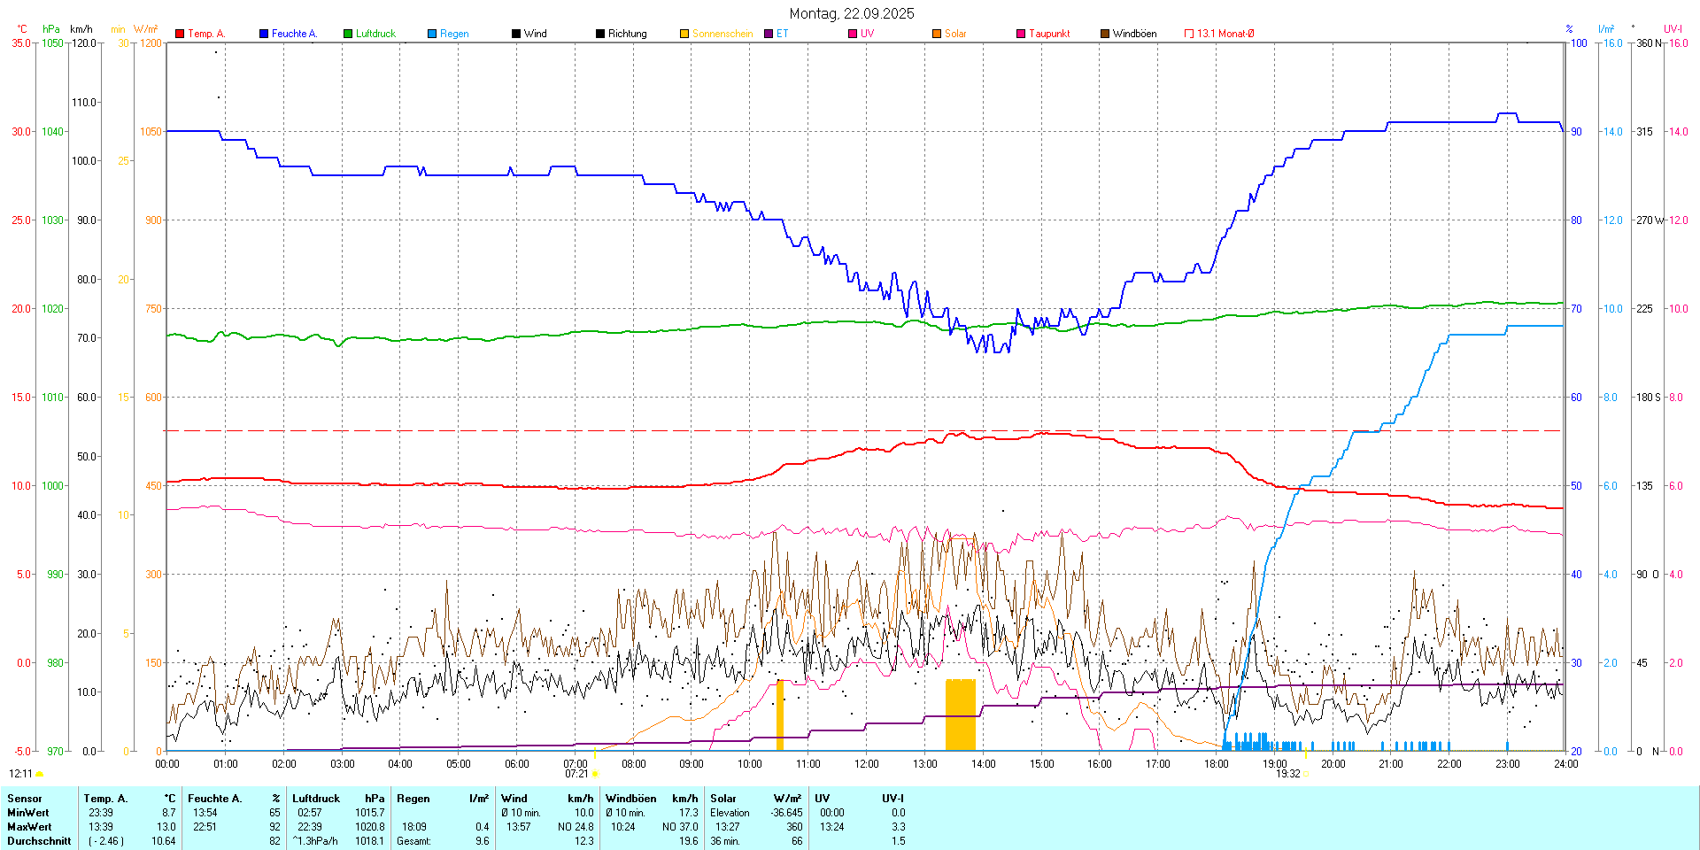Click the UV legend label
The height and width of the screenshot is (850, 1700).
tap(867, 34)
